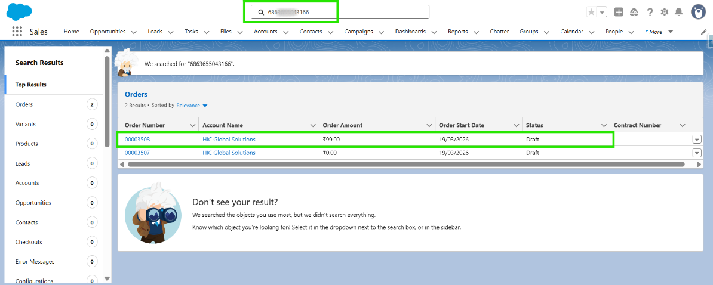This screenshot has height=285, width=713.
Task: Open the App Launcher grid icon
Action: click(x=17, y=32)
